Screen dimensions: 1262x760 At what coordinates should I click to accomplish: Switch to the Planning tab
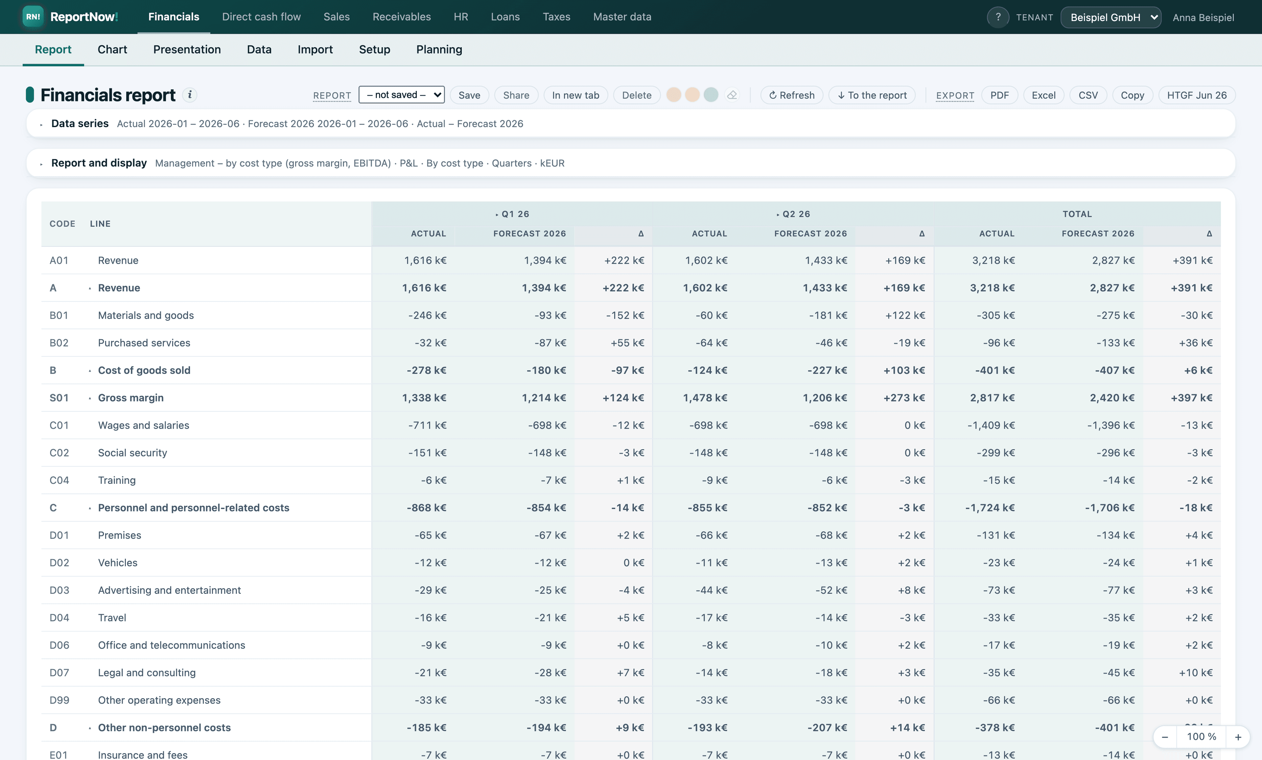tap(439, 50)
